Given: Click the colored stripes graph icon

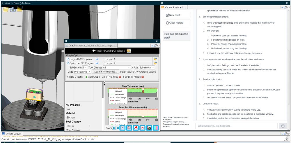Looking at the screenshot, I should (x=156, y=128).
